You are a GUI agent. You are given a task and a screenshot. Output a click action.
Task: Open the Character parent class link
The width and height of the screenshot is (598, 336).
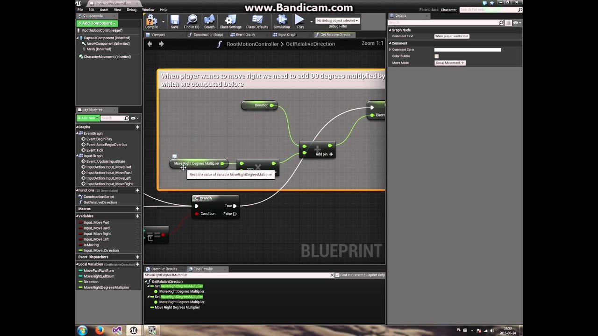[448, 10]
